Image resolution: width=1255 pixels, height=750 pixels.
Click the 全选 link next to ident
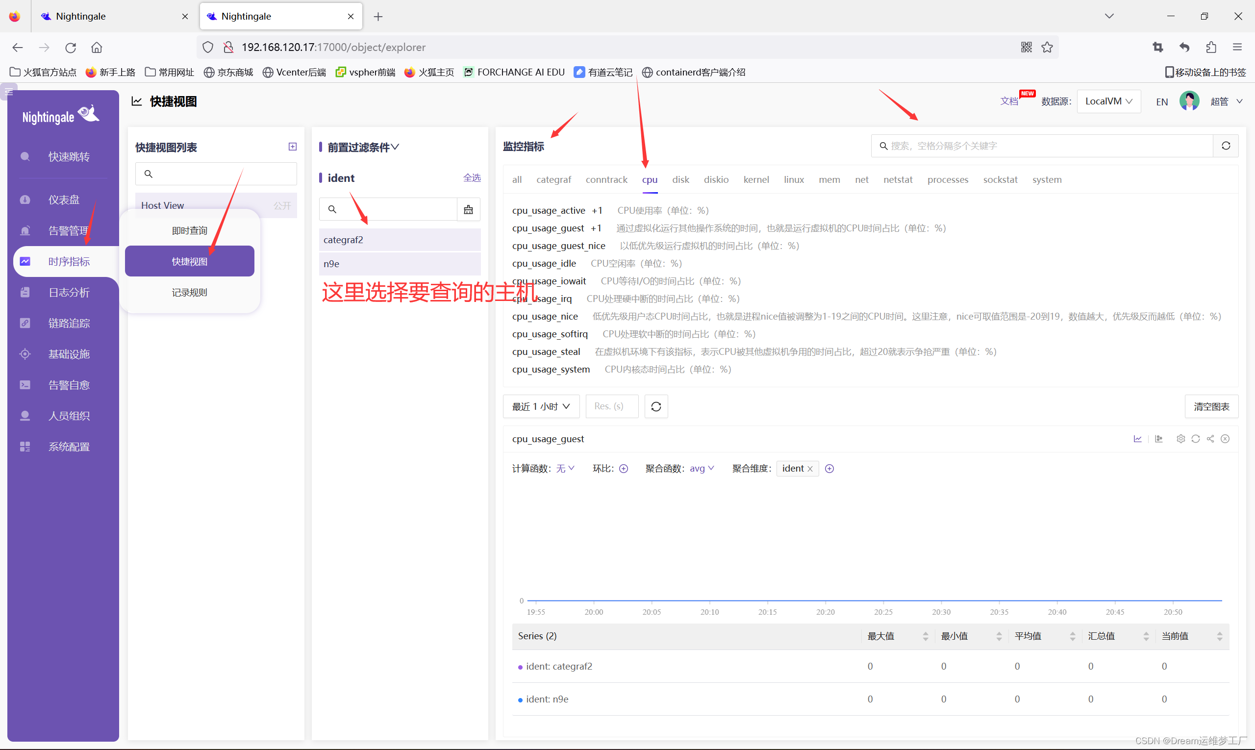point(472,178)
